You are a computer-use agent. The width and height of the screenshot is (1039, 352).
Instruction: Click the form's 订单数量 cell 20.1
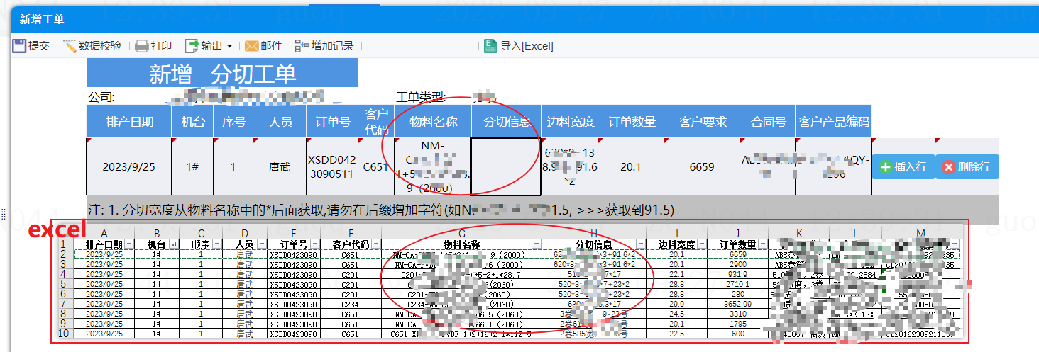coord(632,167)
